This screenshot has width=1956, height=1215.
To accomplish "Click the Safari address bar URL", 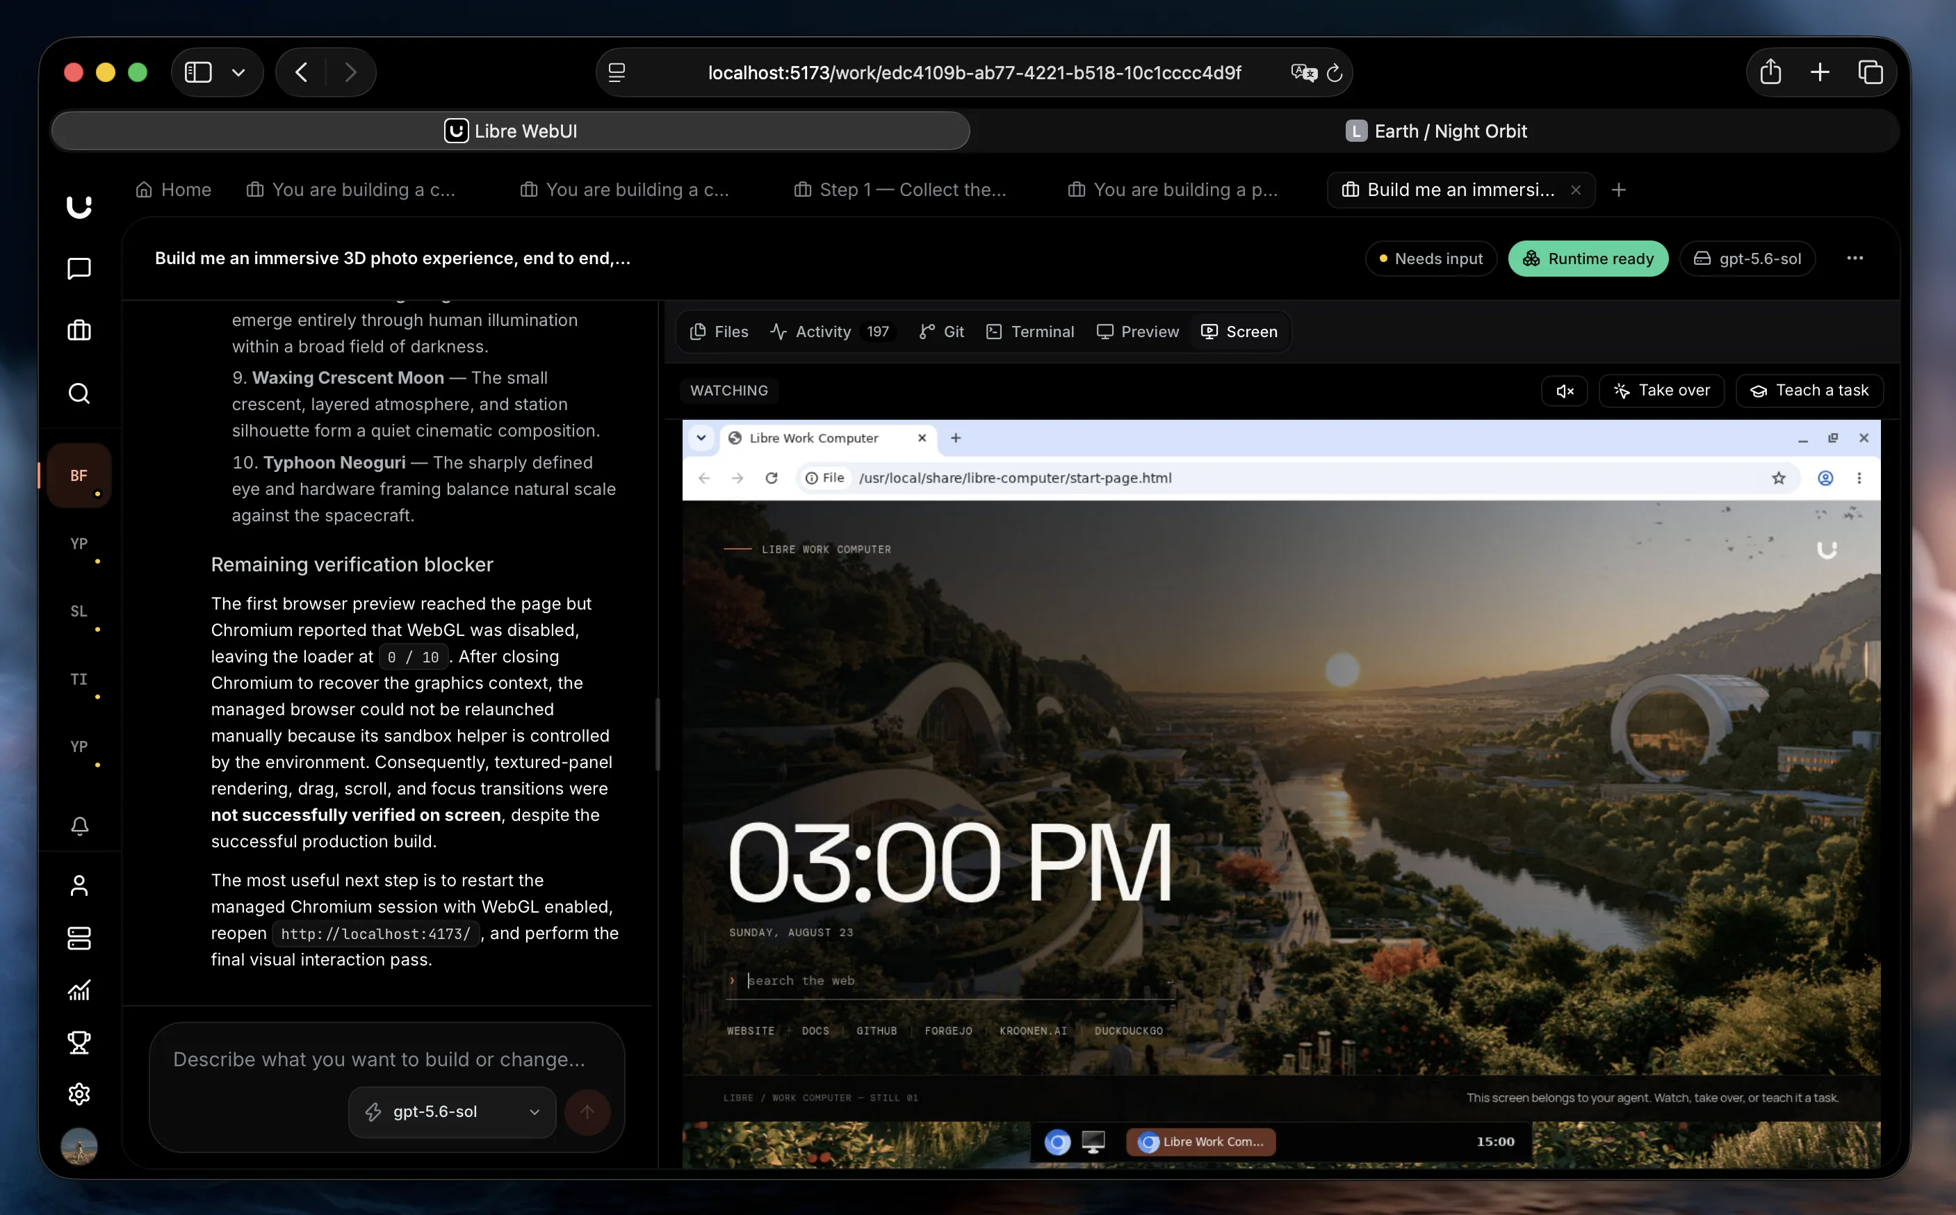I will tap(974, 73).
